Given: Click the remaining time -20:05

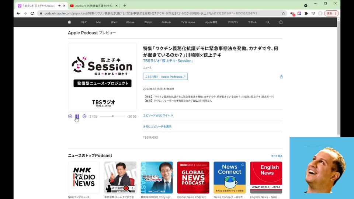Looking at the screenshot, I should [x=132, y=116].
